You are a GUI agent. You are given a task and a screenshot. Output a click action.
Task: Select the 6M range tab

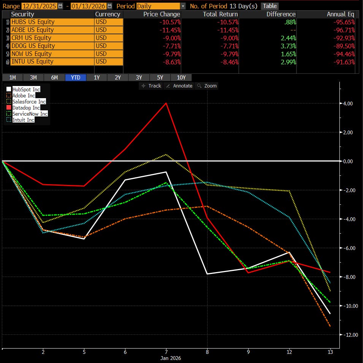pos(54,77)
